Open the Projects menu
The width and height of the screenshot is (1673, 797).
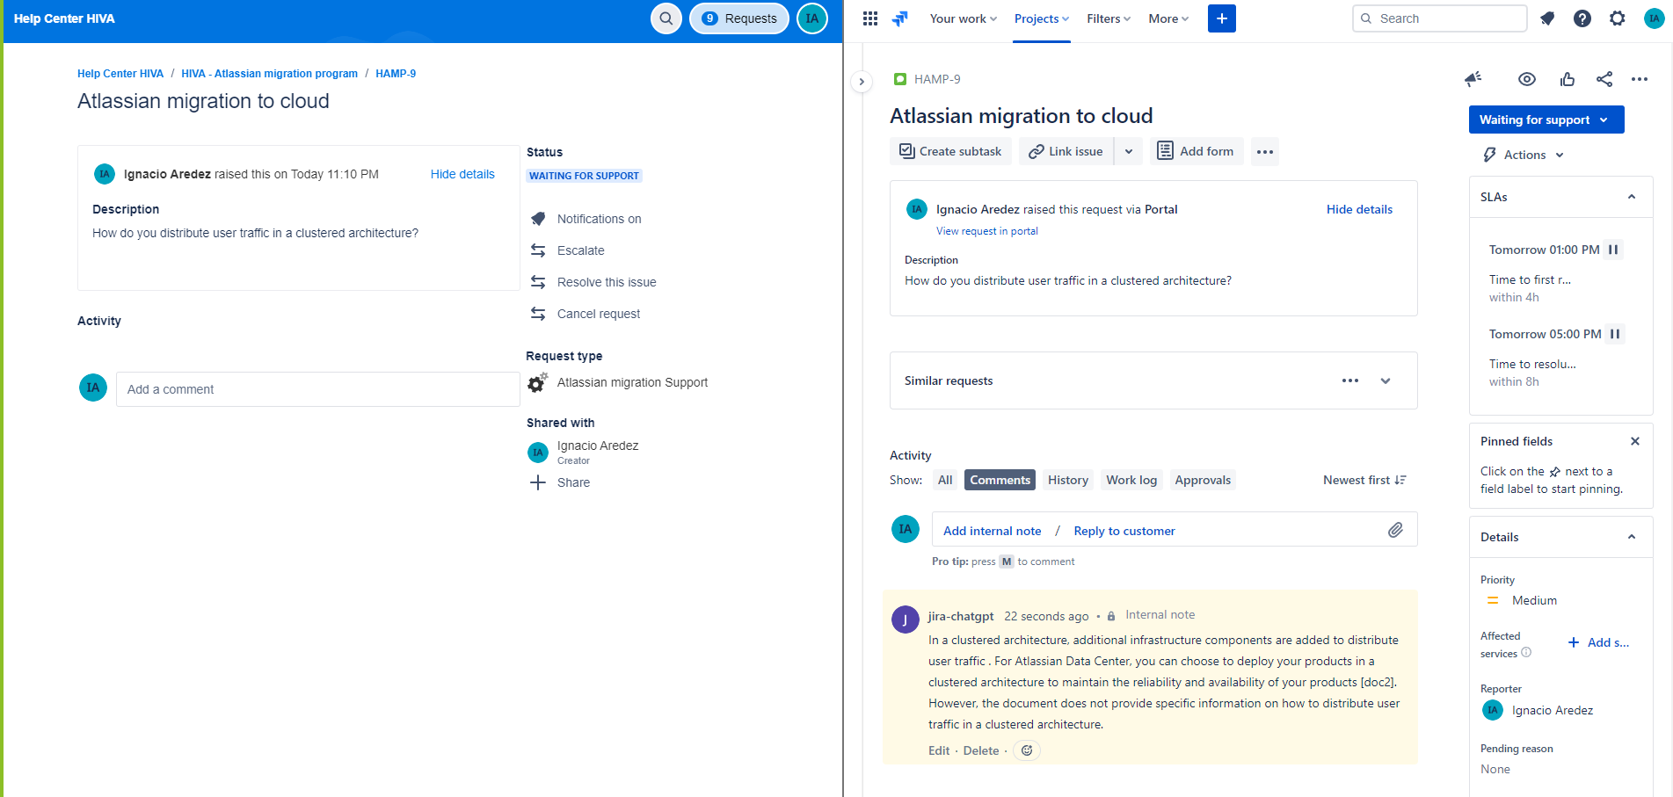(x=1042, y=18)
